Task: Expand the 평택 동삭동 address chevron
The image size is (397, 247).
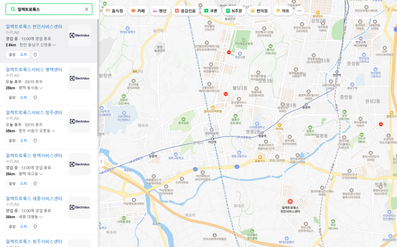Action: 41,88
